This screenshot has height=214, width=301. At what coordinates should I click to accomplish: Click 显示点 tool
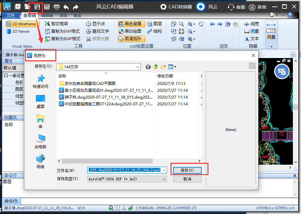[x=95, y=24]
